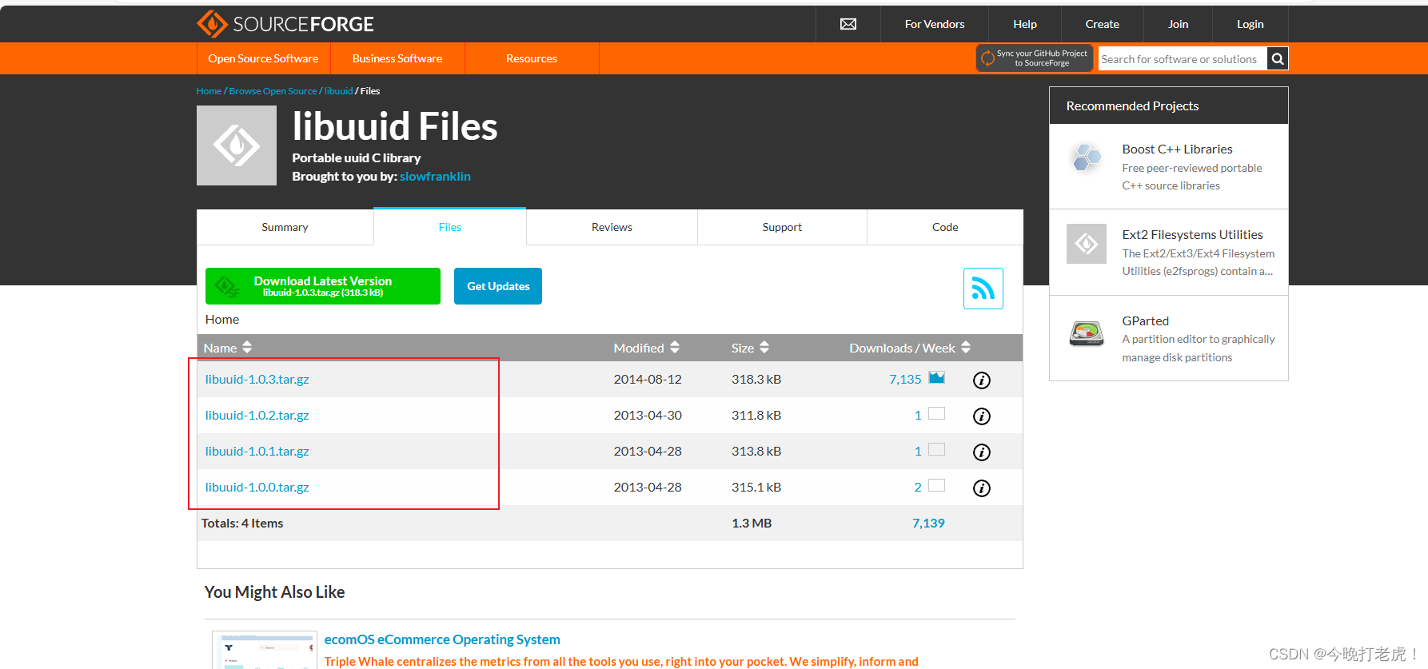Screen dimensions: 1428x669
Task: View info for libuuid-1.0.3.tar.gz
Action: click(x=982, y=380)
